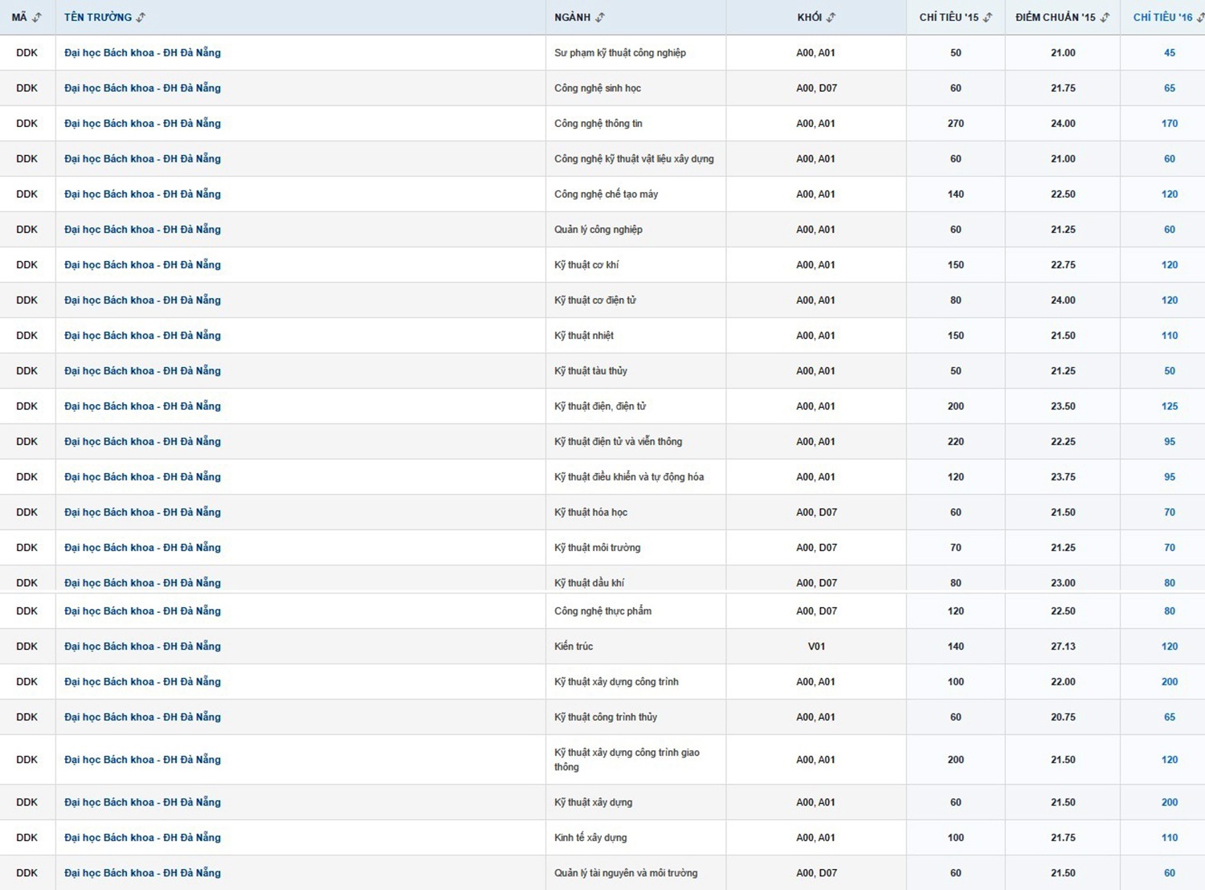Click 2016 quota 45 for Sư phạm kỹ thuật

pos(1169,53)
